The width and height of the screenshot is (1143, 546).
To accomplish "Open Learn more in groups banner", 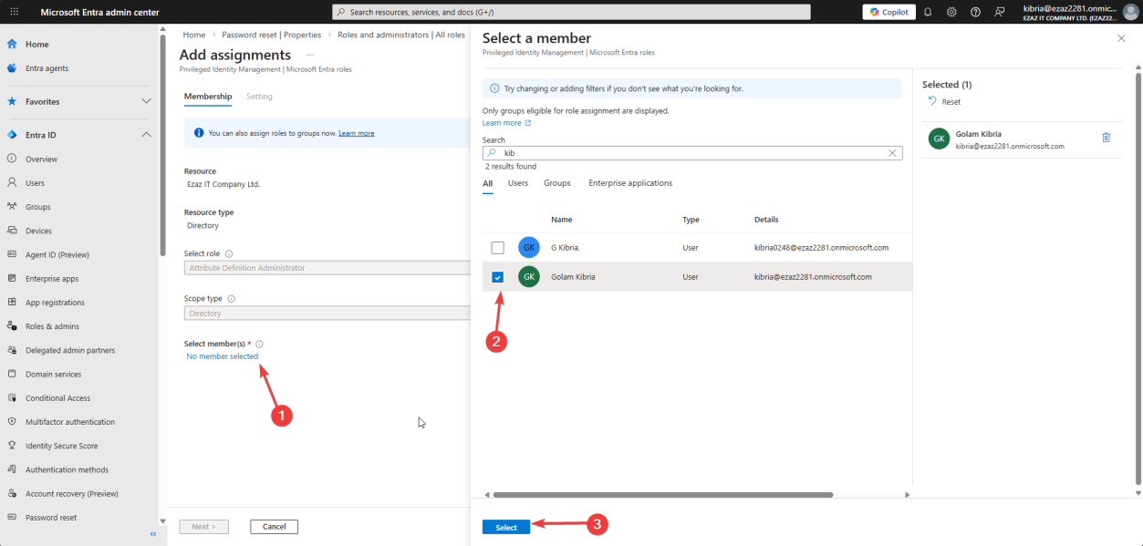I will pyautogui.click(x=357, y=133).
